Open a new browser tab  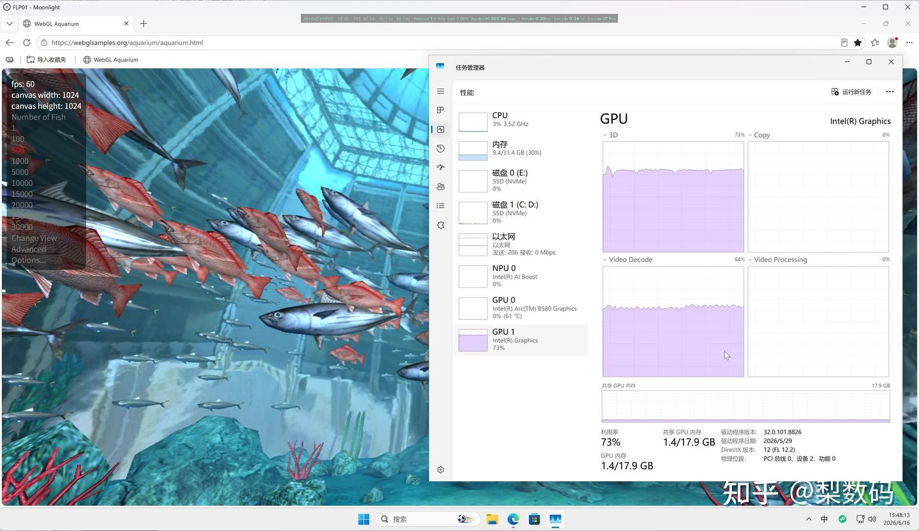point(144,24)
